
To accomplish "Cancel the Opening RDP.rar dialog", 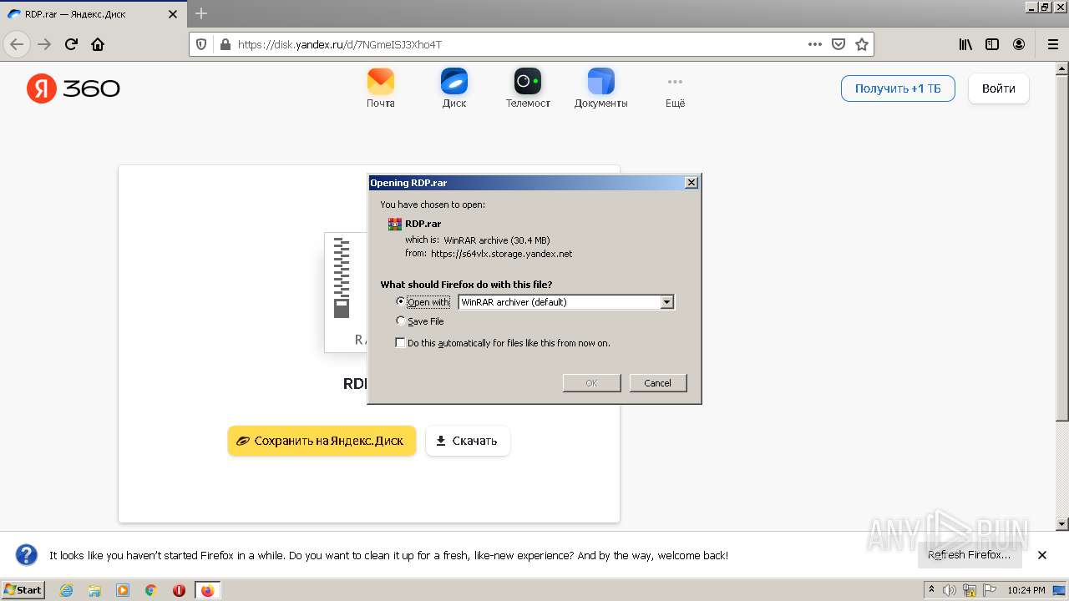I will click(x=657, y=383).
